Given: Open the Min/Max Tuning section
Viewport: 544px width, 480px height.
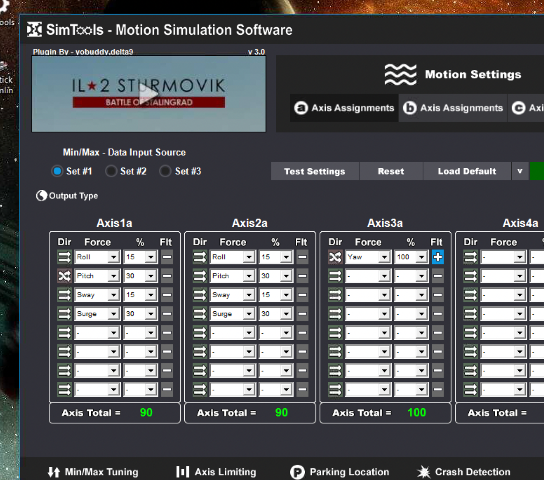Looking at the screenshot, I should click(x=93, y=472).
